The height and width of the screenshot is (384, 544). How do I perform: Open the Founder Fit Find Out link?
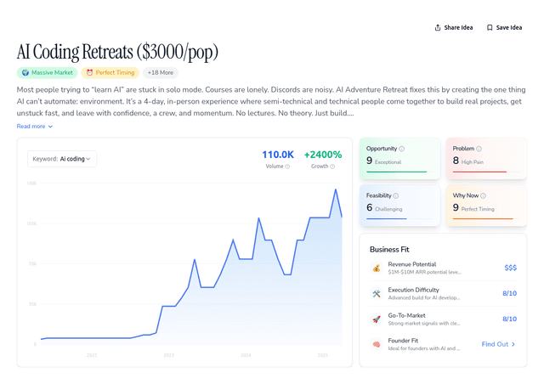coord(498,344)
